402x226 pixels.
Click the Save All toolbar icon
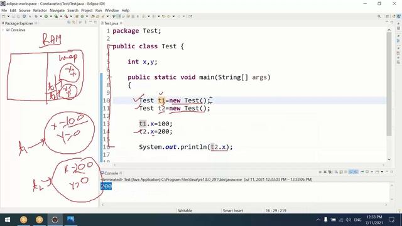pyautogui.click(x=18, y=16)
